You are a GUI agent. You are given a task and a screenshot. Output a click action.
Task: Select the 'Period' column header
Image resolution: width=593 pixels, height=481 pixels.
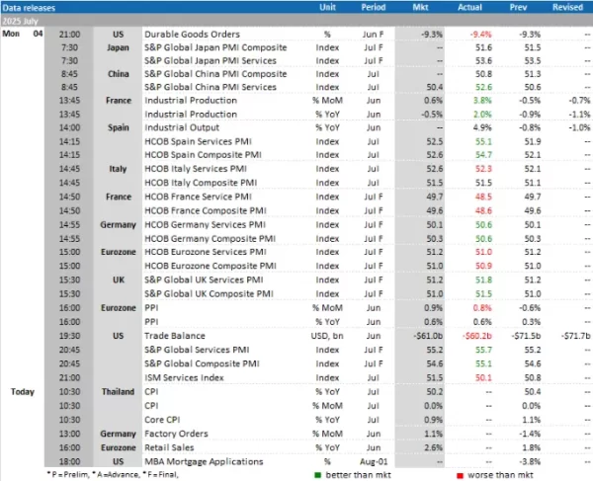pos(373,7)
